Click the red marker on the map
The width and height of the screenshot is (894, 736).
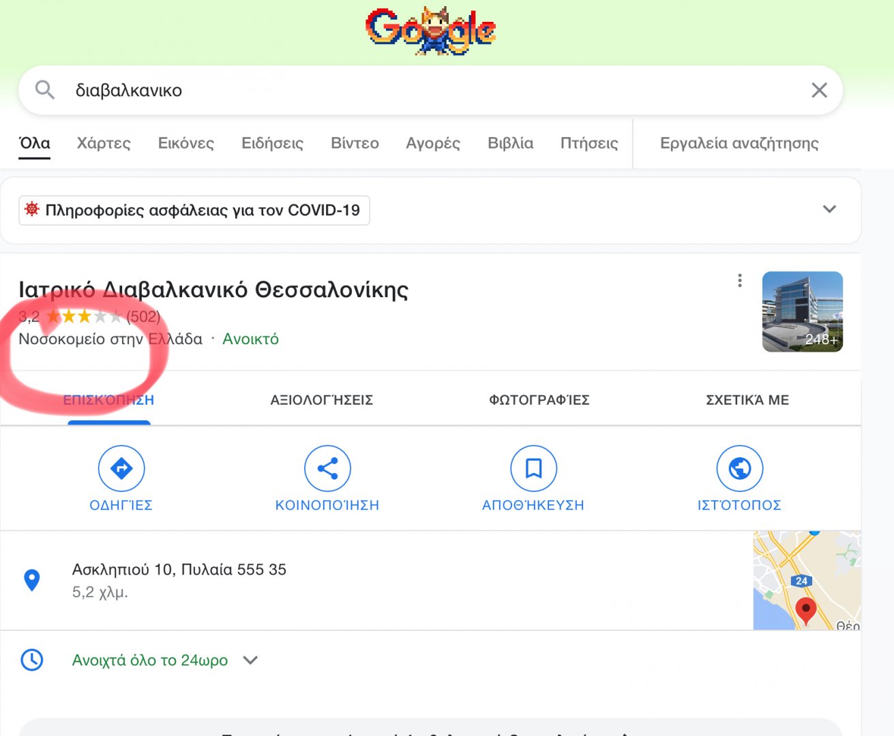tap(806, 611)
